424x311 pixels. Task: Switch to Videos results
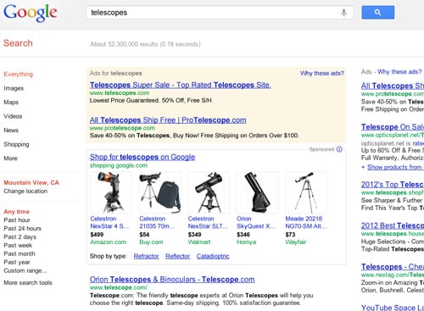pyautogui.click(x=13, y=116)
